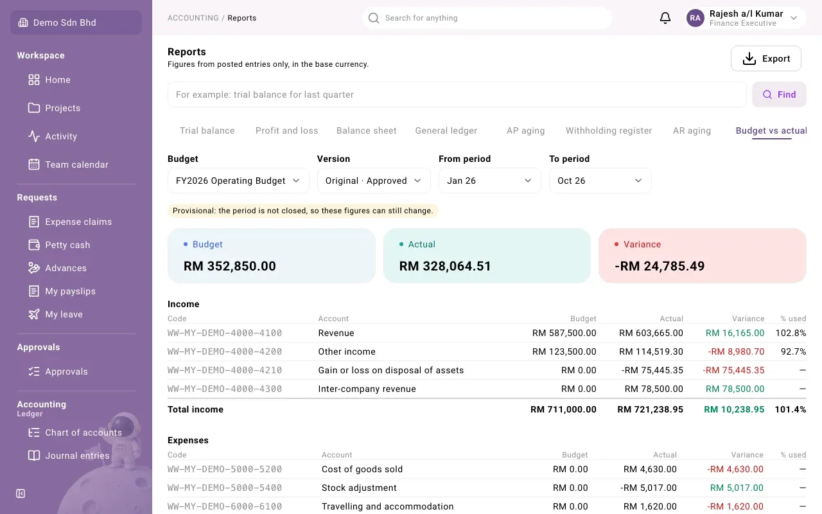Click the Variance card -RM 24,785.49

[x=703, y=256]
